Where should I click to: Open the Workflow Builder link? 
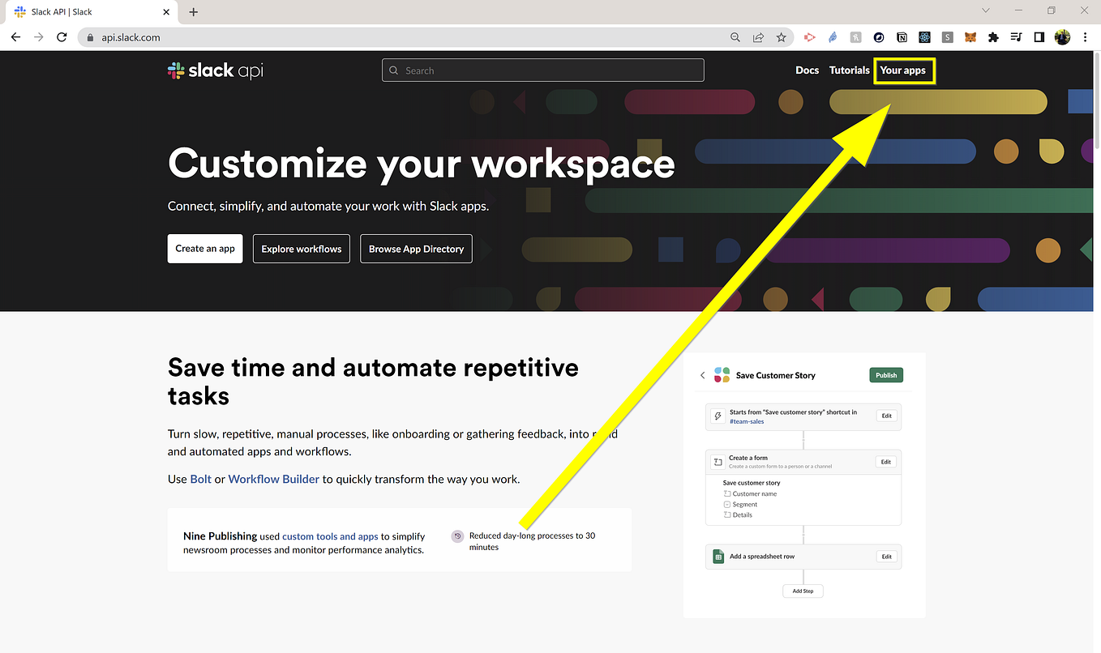[275, 479]
